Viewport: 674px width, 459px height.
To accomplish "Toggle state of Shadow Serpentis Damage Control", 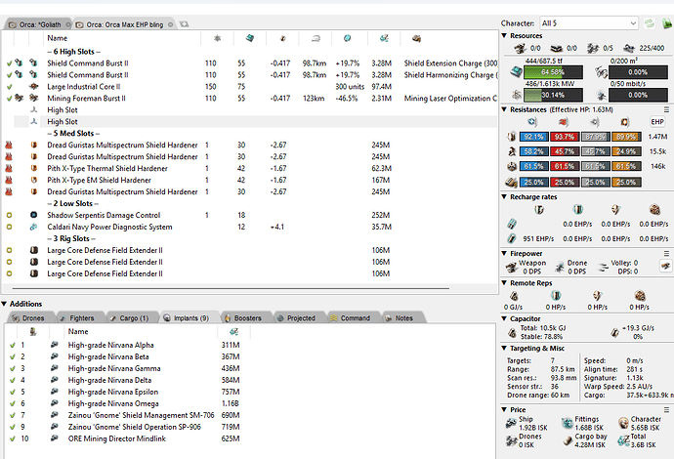I will 9,215.
